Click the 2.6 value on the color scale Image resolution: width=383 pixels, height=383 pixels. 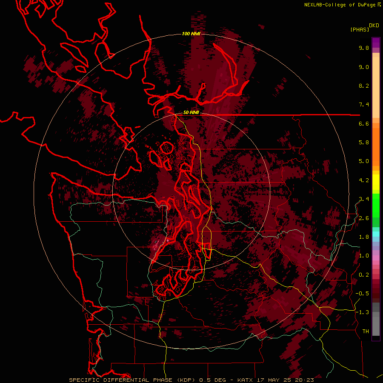pyautogui.click(x=364, y=218)
